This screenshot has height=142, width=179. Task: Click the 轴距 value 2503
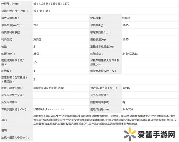(x=37, y=54)
